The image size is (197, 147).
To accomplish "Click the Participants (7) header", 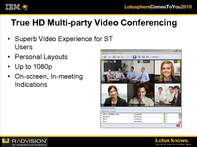I will [108, 108].
